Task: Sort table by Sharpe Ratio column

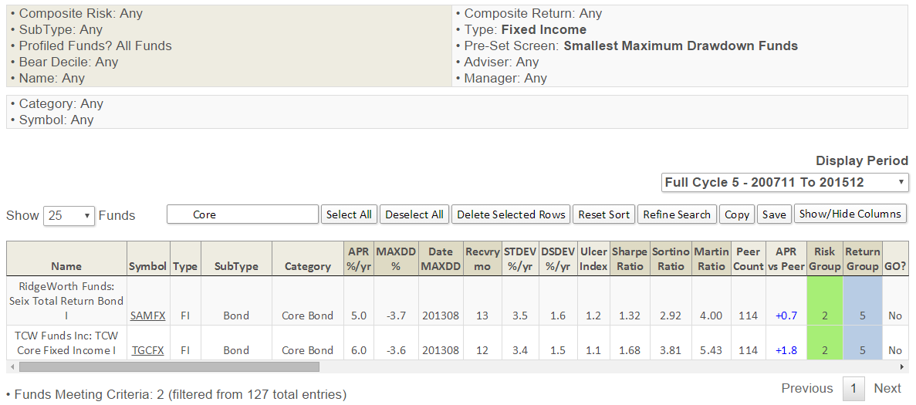Action: click(630, 258)
